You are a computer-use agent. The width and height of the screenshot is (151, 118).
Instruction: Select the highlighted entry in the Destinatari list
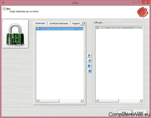(x=60, y=29)
